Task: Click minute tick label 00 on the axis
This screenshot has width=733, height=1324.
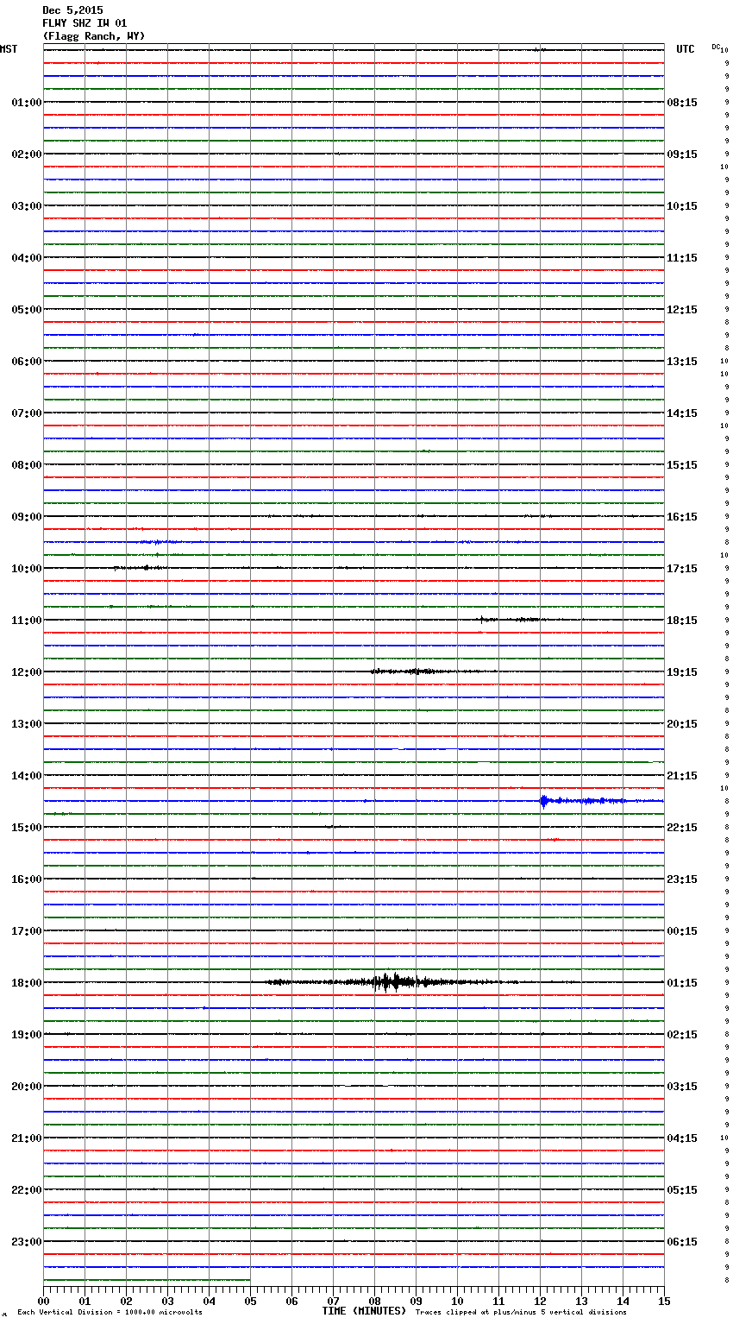Action: tap(43, 1301)
